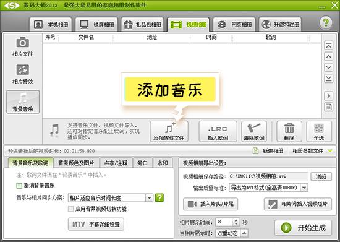Image resolution: width=340 pixels, height=242 pixels.
Task: Click the .LRC 插入歌词 button
Action: click(218, 132)
